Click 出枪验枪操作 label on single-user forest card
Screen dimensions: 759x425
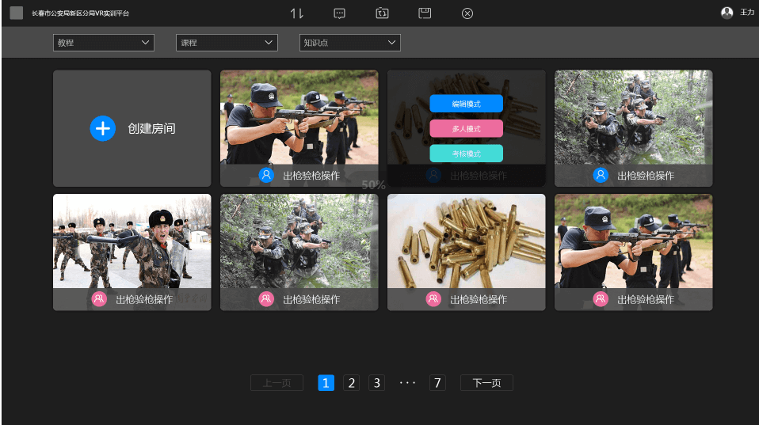point(646,176)
